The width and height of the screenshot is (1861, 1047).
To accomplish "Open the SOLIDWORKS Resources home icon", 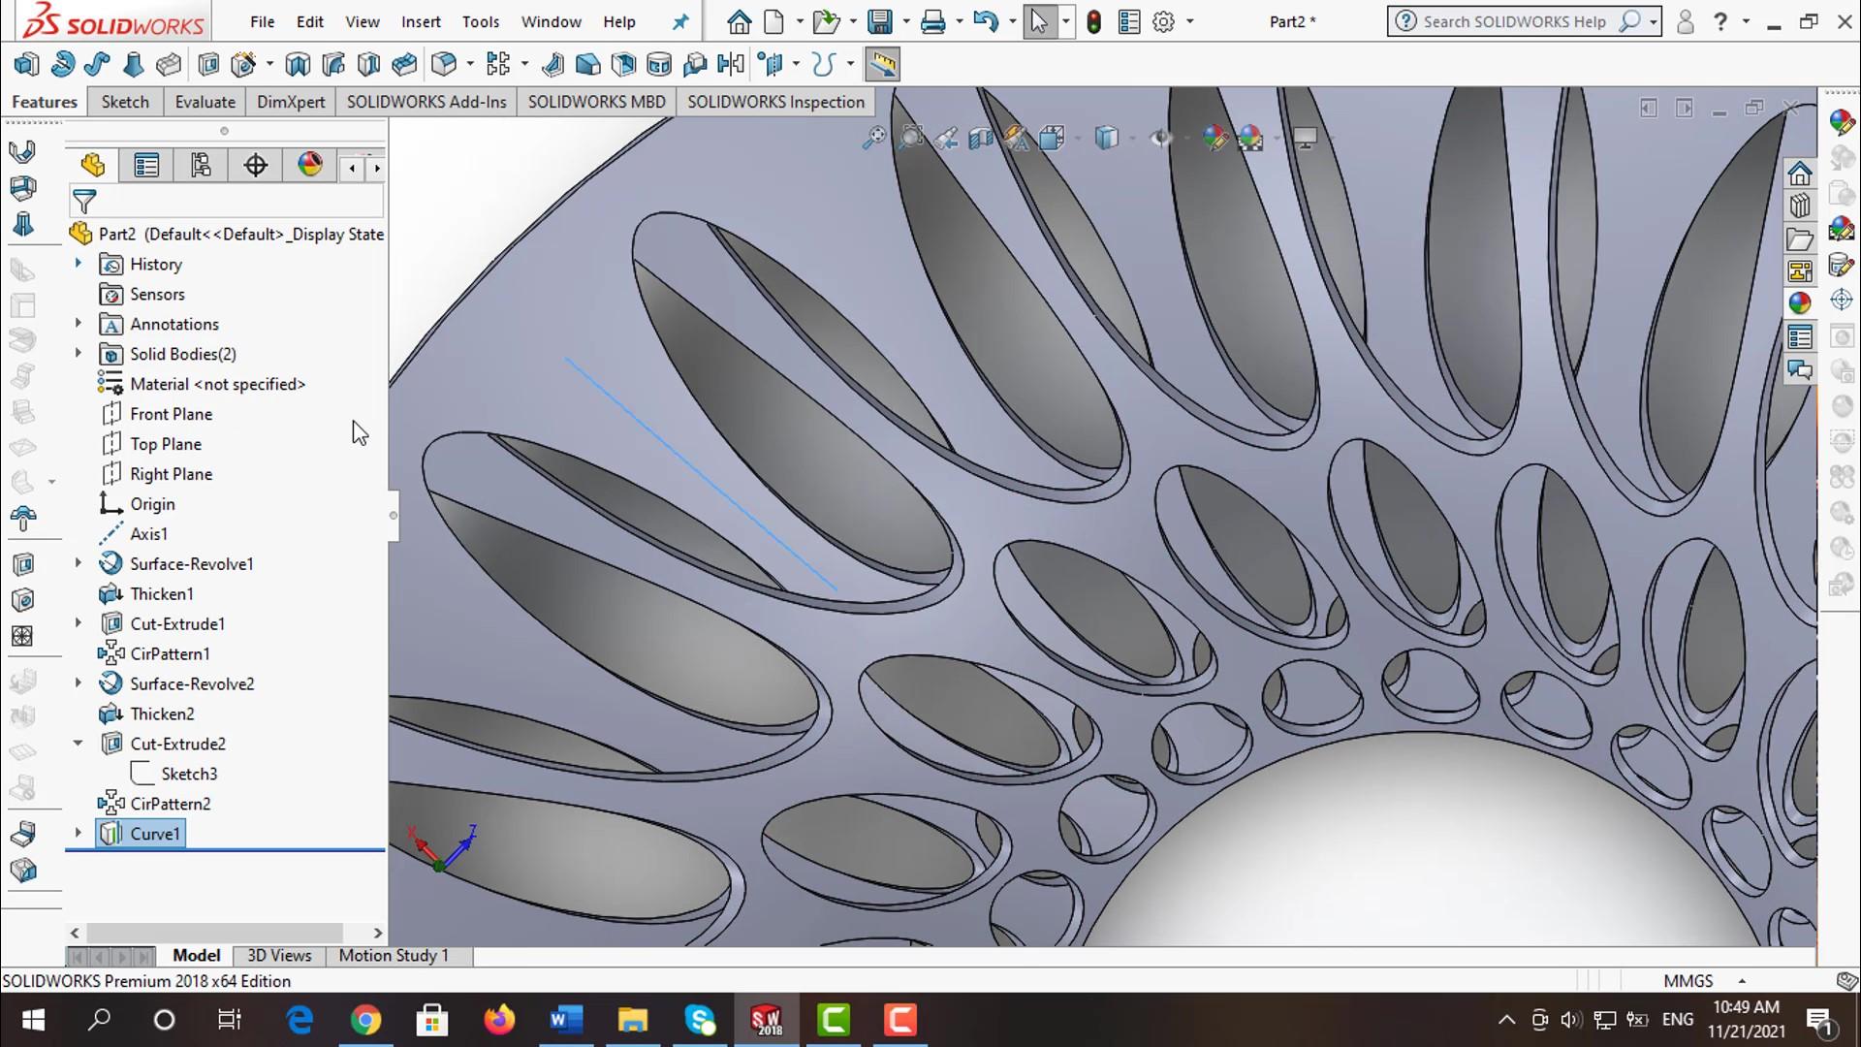I will (1800, 174).
